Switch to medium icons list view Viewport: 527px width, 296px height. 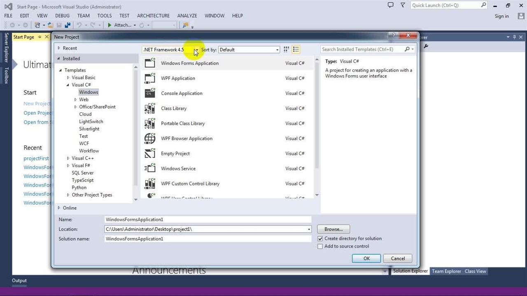[x=296, y=50]
